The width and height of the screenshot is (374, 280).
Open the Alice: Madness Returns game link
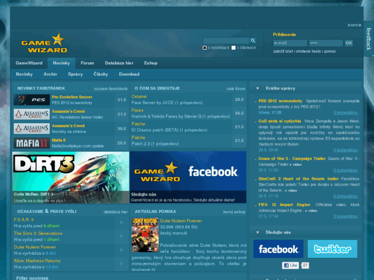pos(37,260)
